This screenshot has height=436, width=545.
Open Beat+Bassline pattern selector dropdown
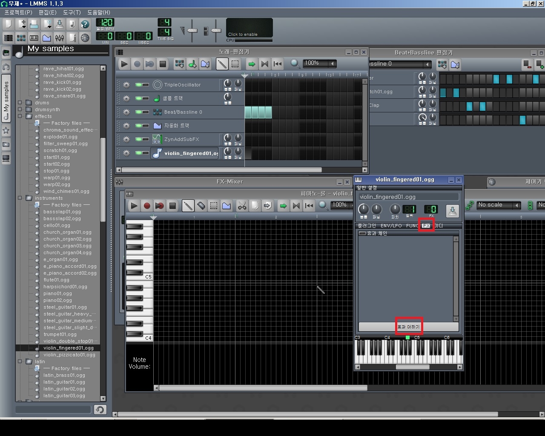[x=400, y=64]
